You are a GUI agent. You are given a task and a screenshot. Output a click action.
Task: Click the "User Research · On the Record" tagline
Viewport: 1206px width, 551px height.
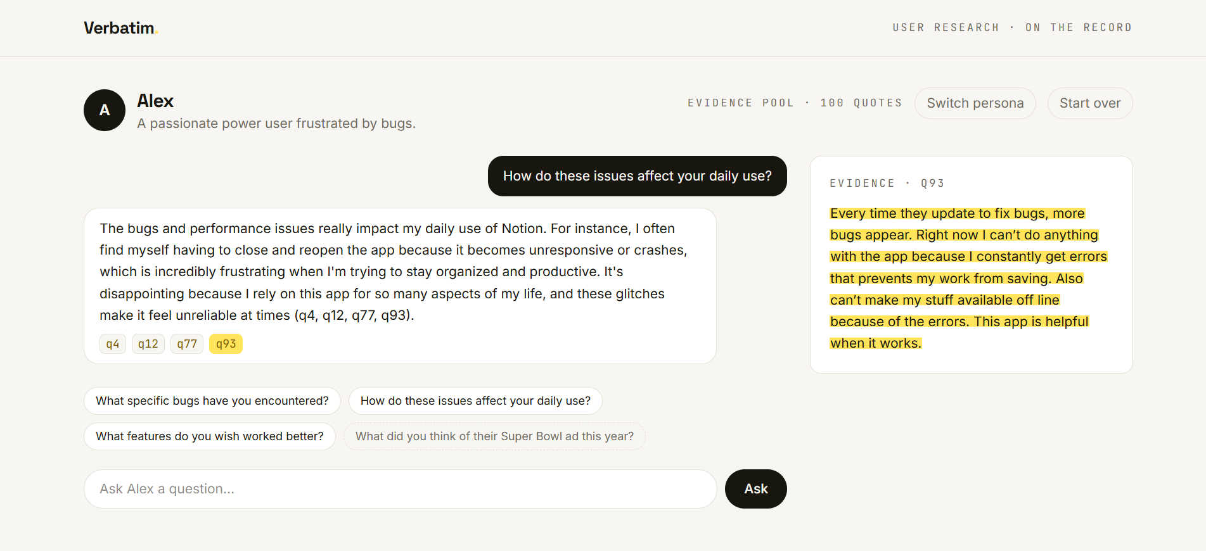pos(1012,27)
